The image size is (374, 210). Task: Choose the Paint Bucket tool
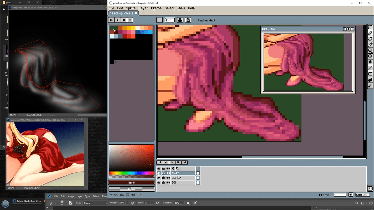370,62
